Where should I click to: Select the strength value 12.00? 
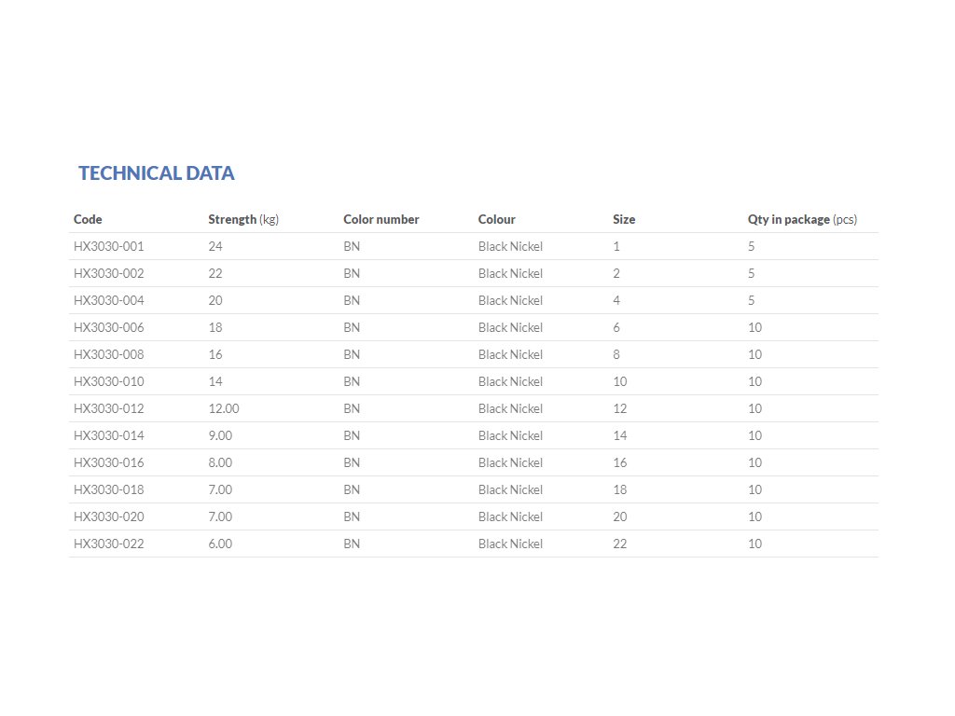tap(222, 409)
